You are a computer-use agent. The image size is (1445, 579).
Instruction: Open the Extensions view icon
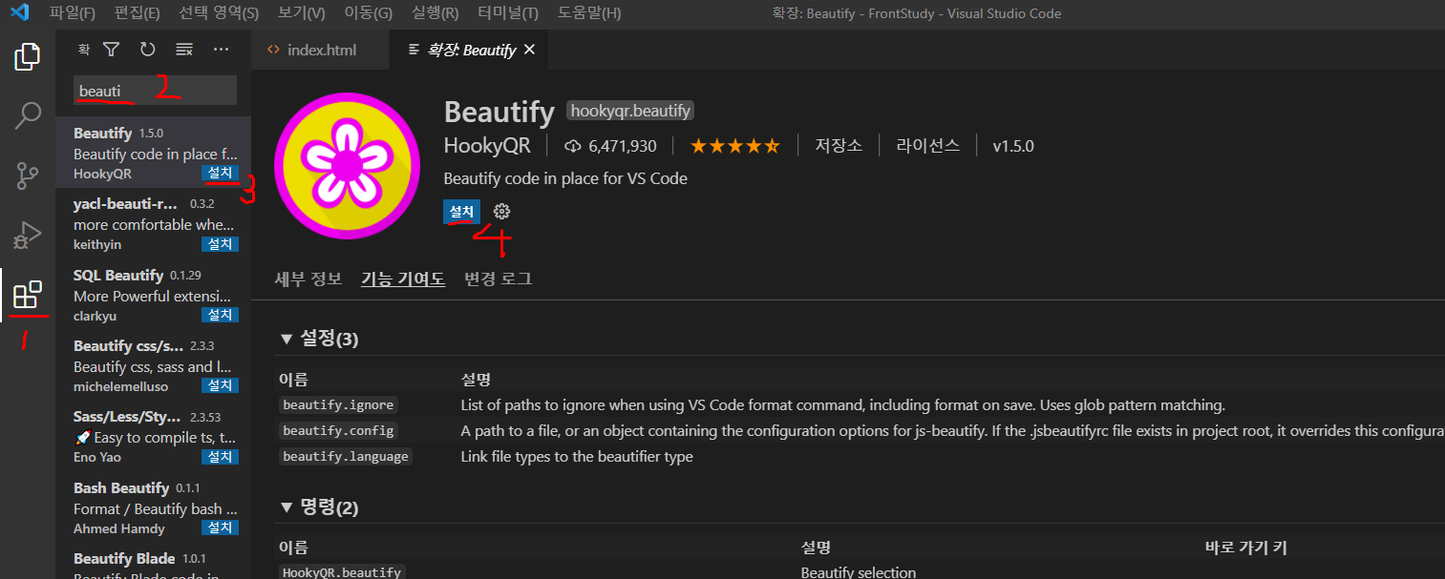pos(28,295)
